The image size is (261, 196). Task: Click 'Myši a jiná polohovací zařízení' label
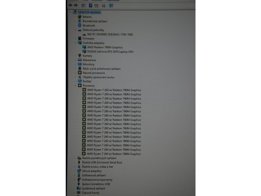[101, 68]
